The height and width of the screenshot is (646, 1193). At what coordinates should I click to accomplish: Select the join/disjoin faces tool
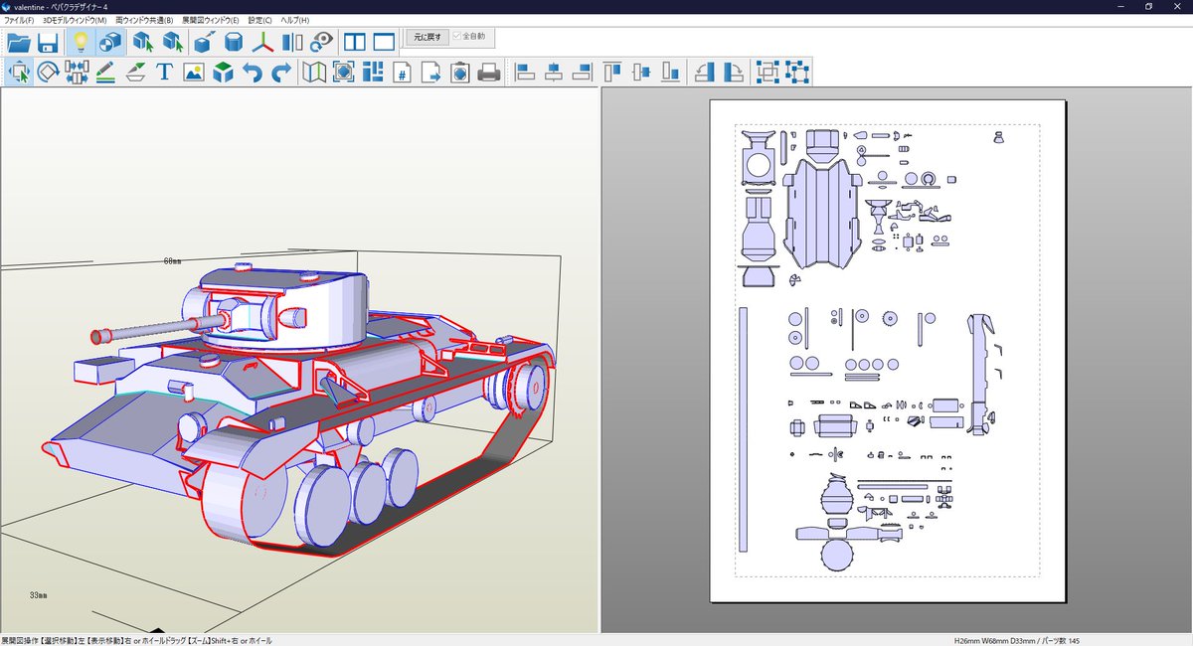pos(77,73)
